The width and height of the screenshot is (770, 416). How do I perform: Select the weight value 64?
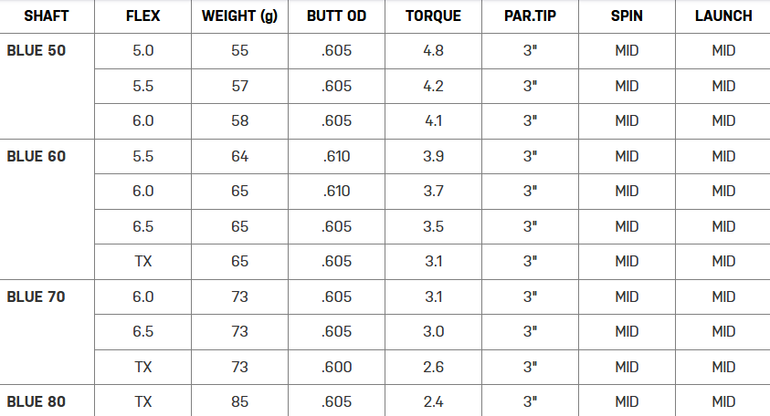239,157
